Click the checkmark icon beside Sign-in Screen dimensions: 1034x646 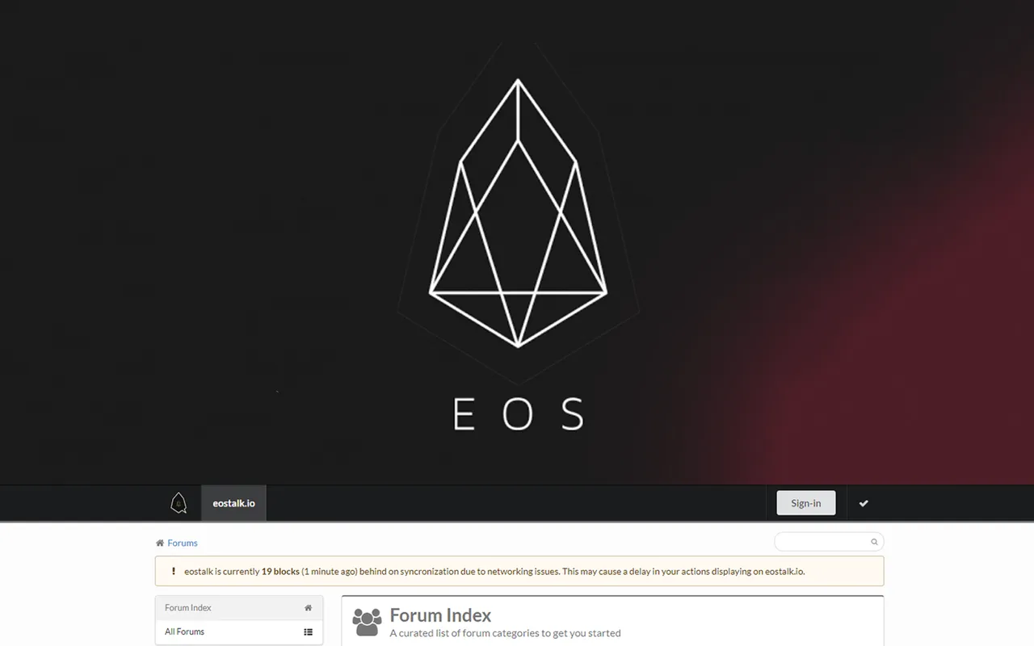tap(864, 503)
